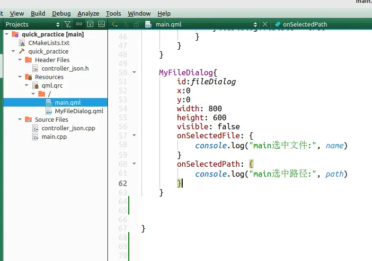Image resolution: width=372 pixels, height=261 pixels.
Task: Close the main.qml document
Action: [x=265, y=24]
